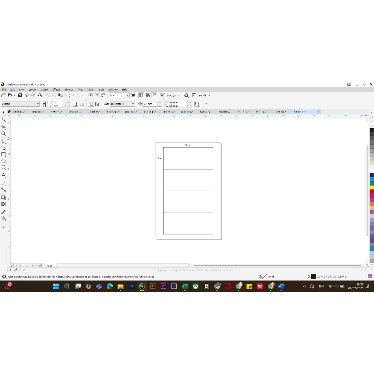The image size is (374, 374).
Task: Expand the page size Custom dropdown
Action: [x=38, y=104]
